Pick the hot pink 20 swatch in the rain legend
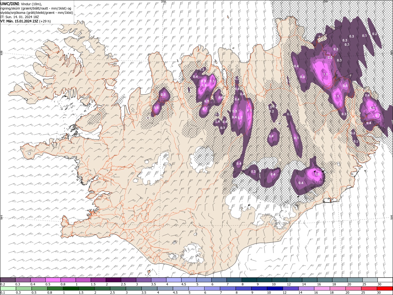This screenshot has width=393, height=295. (x=353, y=289)
